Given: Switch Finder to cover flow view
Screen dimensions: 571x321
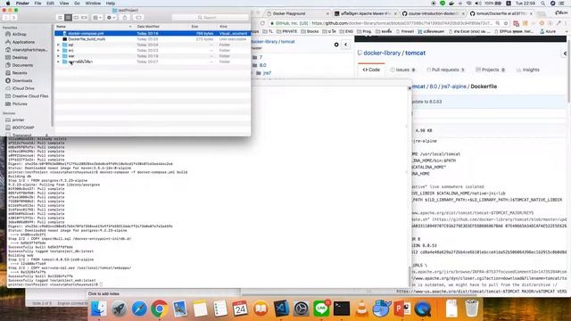Looking at the screenshot, I should (84, 18).
